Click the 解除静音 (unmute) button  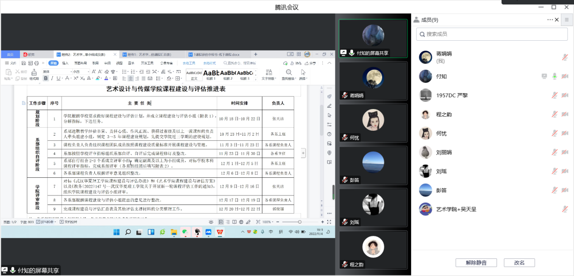point(476,263)
